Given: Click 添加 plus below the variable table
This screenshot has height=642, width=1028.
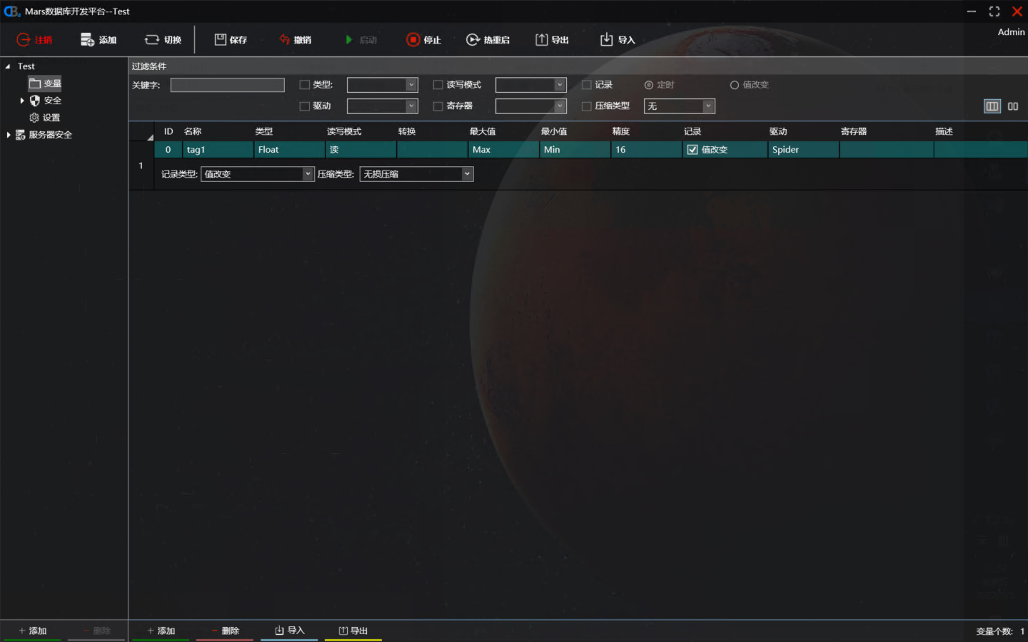Looking at the screenshot, I should [161, 631].
